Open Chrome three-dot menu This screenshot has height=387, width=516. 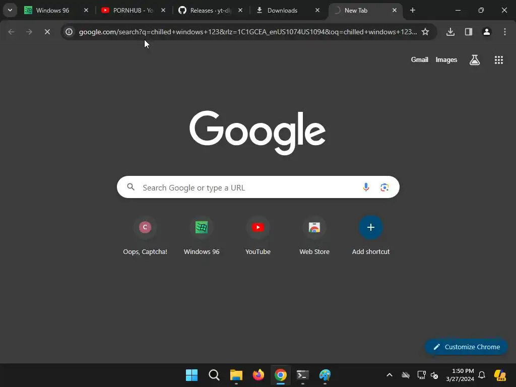(x=505, y=32)
